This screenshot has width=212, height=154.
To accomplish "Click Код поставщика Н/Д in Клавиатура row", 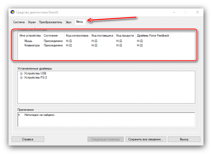I will [94, 45].
